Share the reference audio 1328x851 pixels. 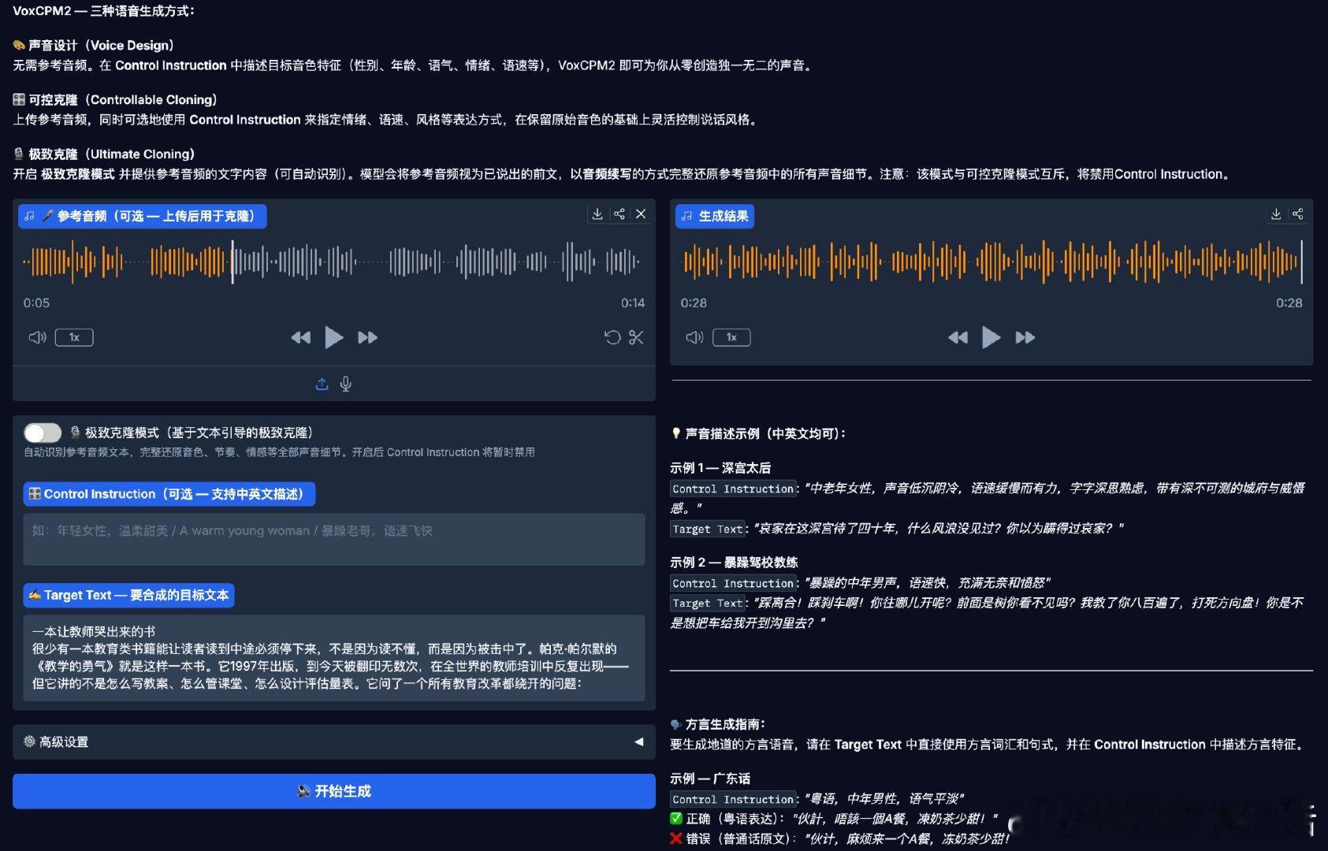click(619, 214)
